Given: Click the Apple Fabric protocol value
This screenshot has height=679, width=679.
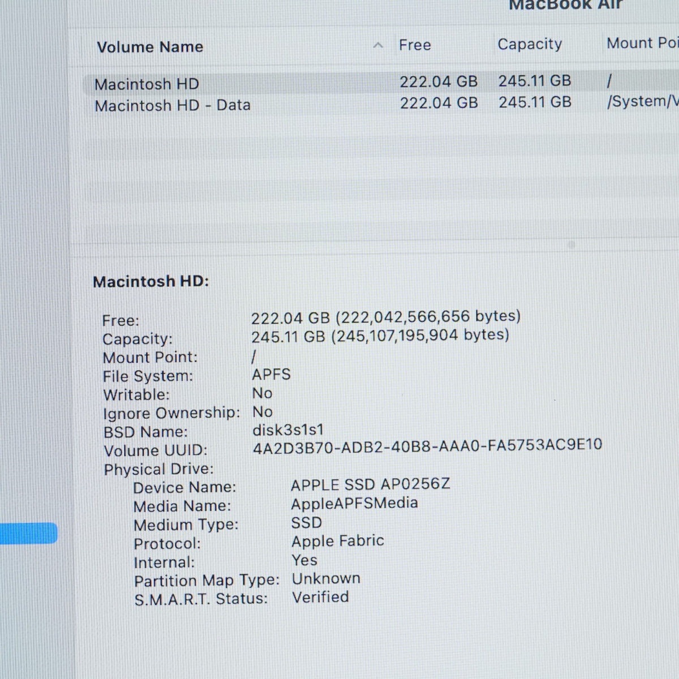Looking at the screenshot, I should [338, 542].
